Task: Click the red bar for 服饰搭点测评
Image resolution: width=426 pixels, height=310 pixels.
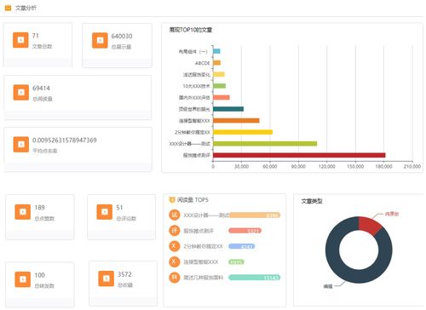Action: 299,155
